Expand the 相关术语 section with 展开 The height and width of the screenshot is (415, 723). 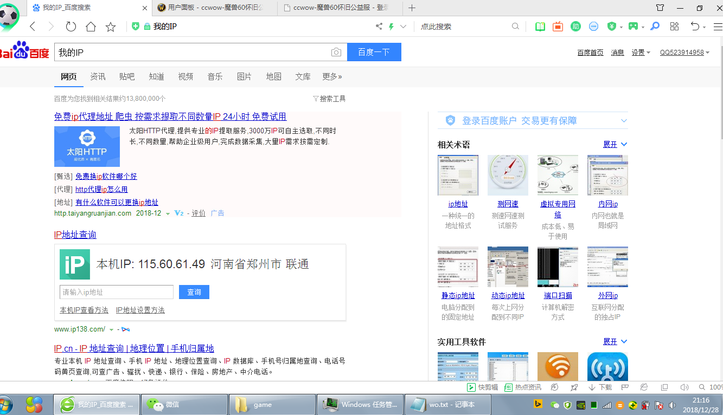click(615, 145)
